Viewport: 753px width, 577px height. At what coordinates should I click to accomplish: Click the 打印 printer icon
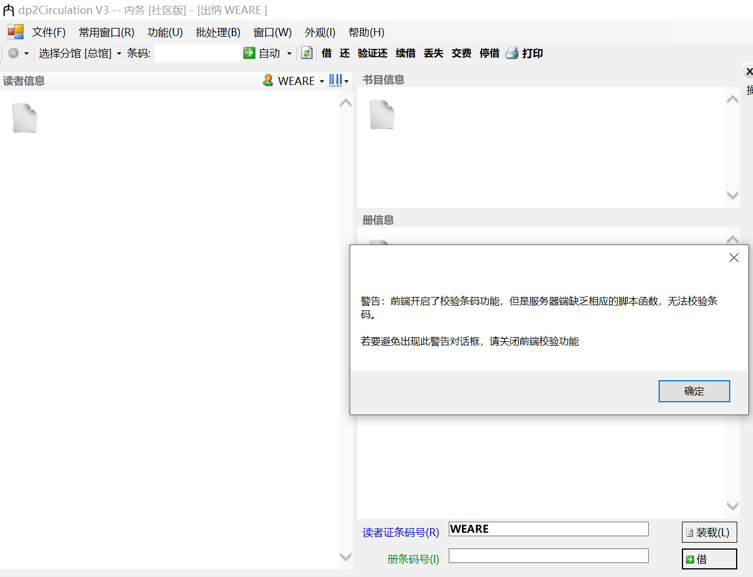[x=512, y=53]
